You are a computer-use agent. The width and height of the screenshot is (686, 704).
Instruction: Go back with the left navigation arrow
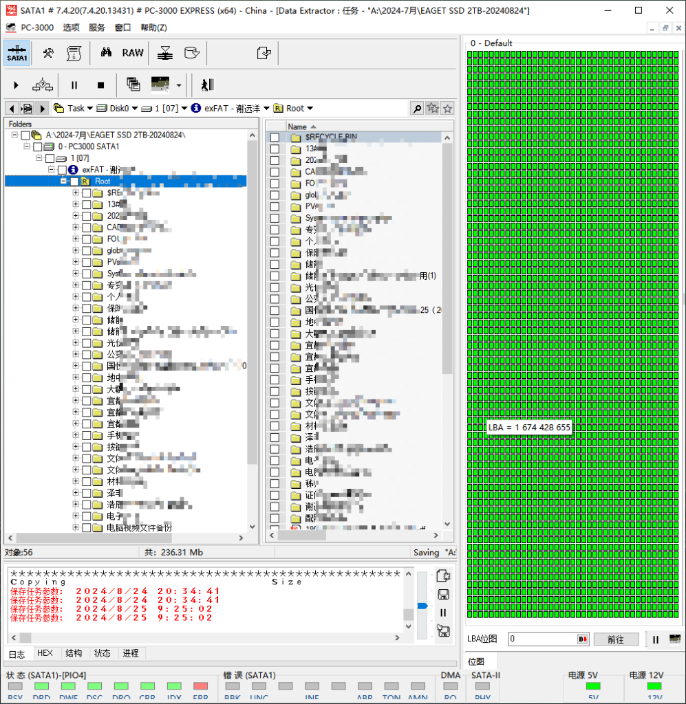click(x=12, y=108)
